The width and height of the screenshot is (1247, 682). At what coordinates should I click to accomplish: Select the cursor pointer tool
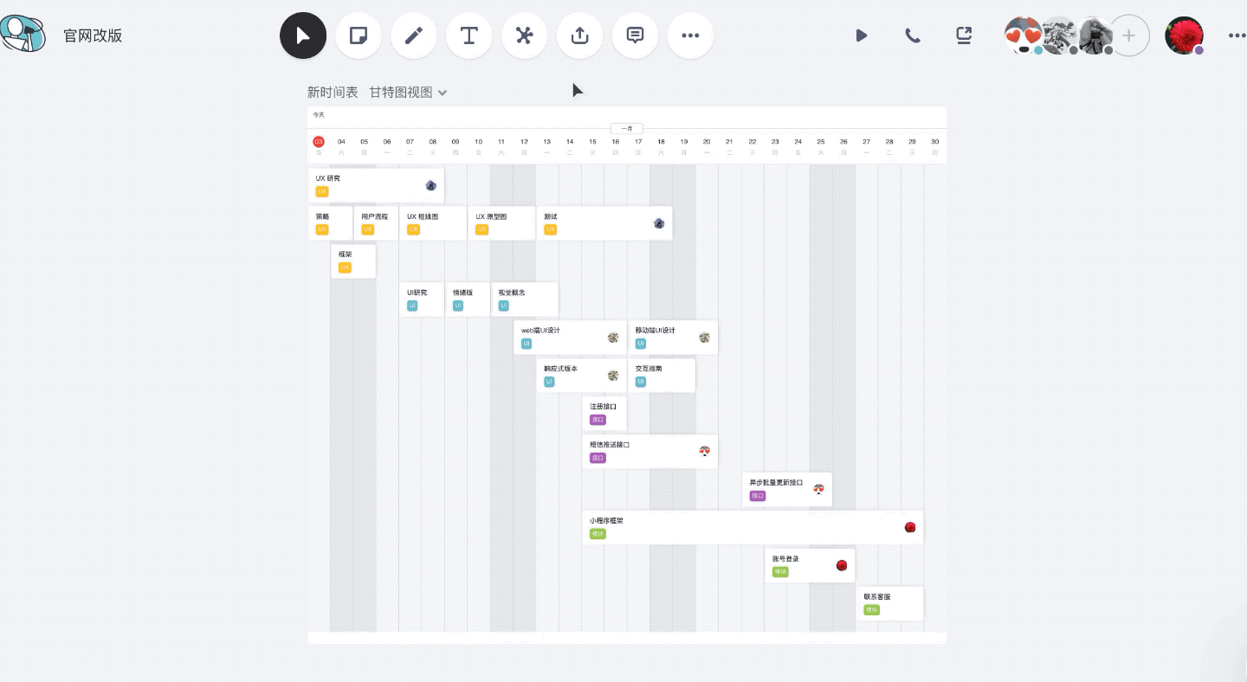(x=303, y=35)
